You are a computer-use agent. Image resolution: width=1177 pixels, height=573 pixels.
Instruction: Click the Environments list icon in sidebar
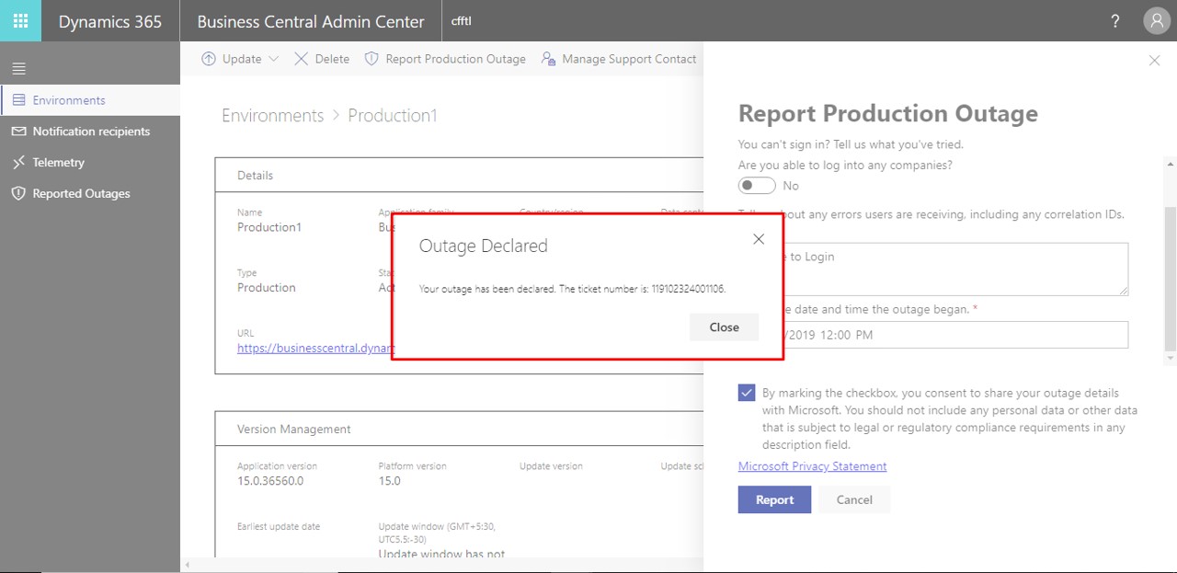point(18,100)
